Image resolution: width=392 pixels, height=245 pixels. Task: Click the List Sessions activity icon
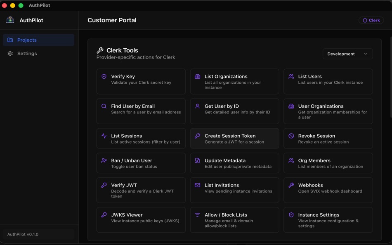104,136
